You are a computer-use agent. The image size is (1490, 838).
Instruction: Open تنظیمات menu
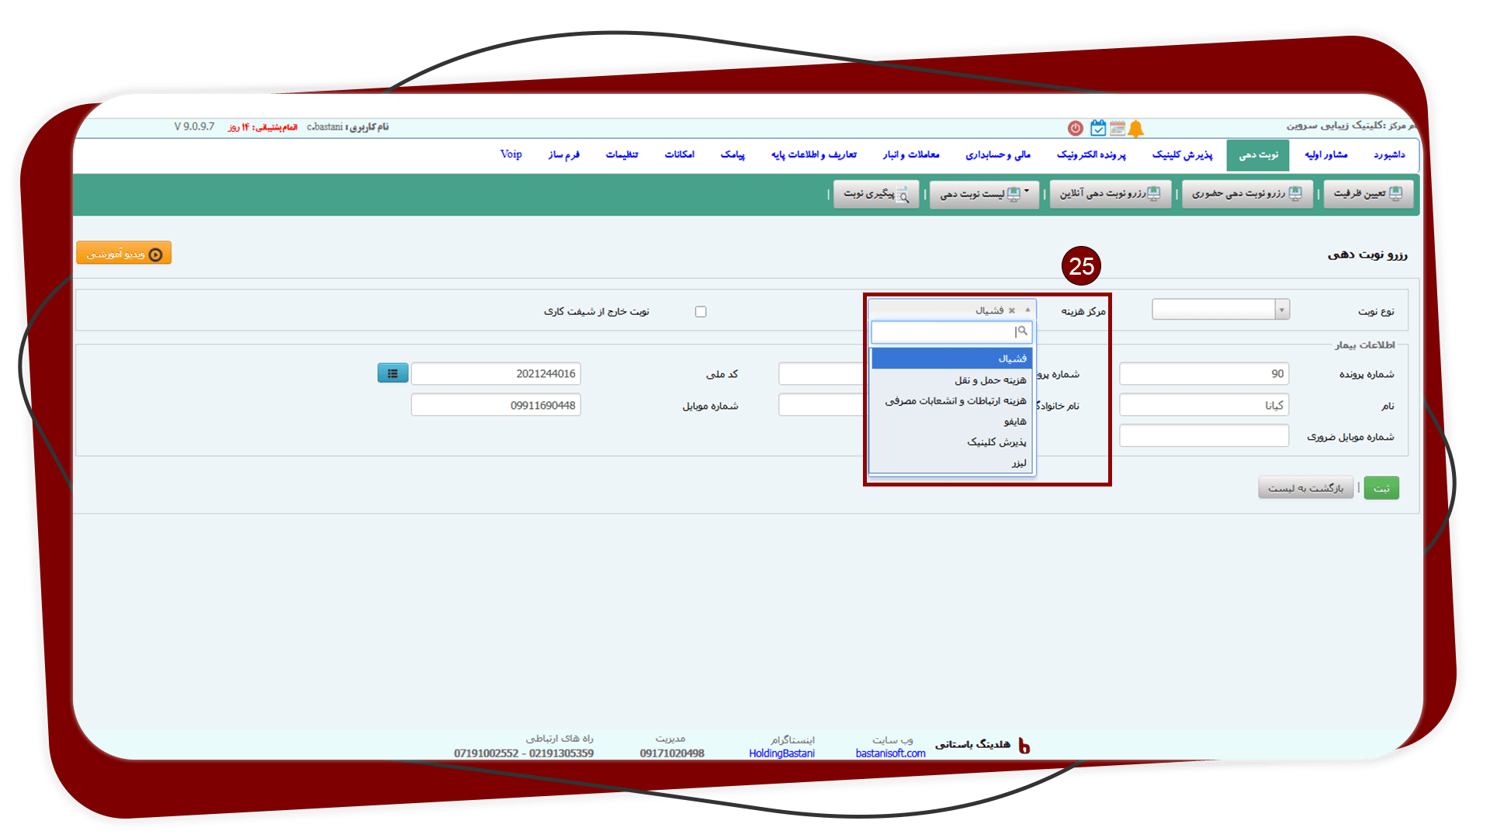click(x=622, y=155)
